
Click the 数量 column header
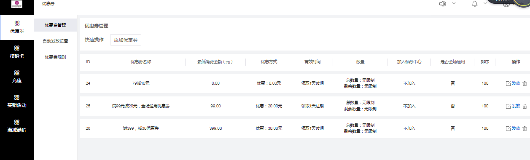[360, 62]
